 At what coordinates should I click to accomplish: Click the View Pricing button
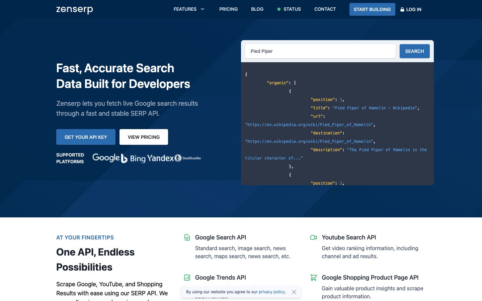pyautogui.click(x=144, y=137)
